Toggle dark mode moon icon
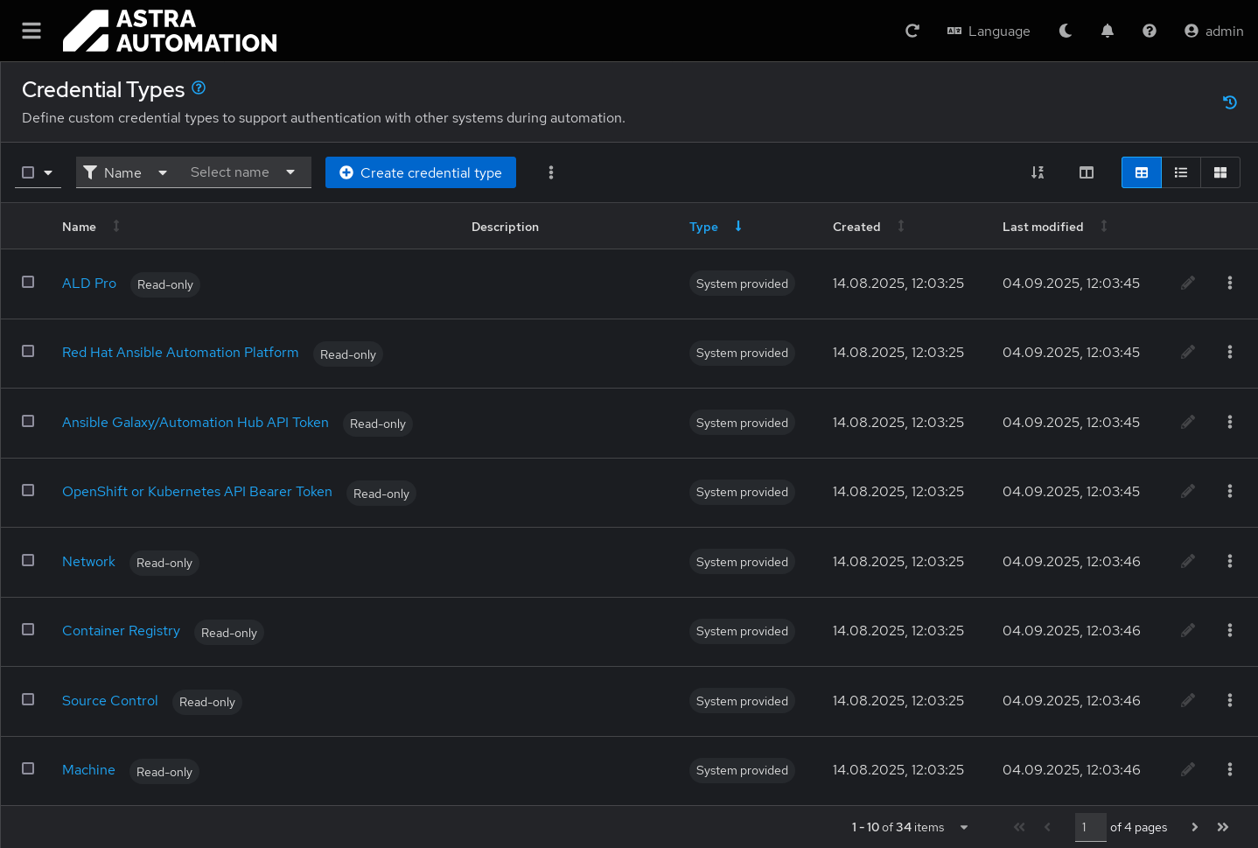This screenshot has width=1258, height=848. pyautogui.click(x=1065, y=31)
